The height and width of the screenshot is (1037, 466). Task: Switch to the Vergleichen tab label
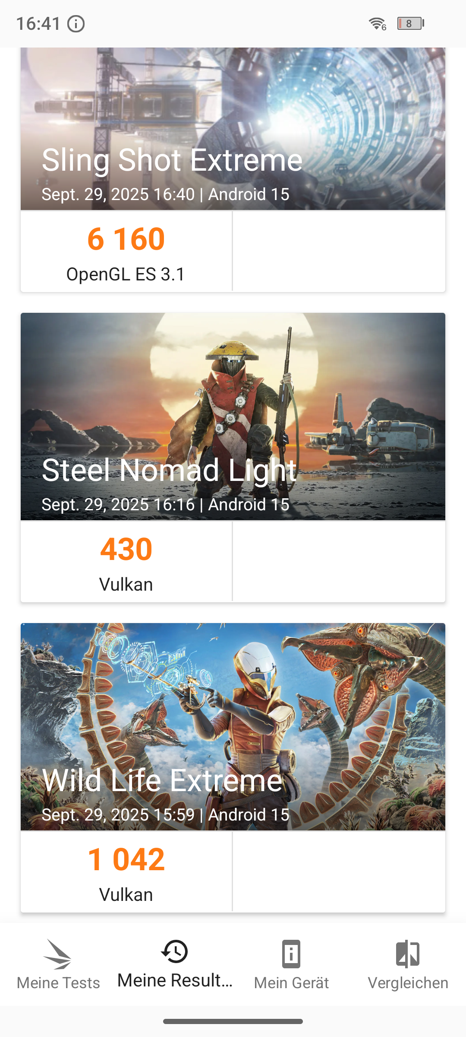[x=408, y=983]
